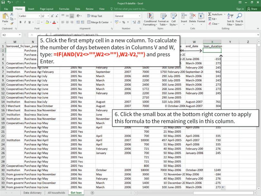Open the Font dropdown showing Calibri
The height and width of the screenshot is (196, 261).
point(29,16)
